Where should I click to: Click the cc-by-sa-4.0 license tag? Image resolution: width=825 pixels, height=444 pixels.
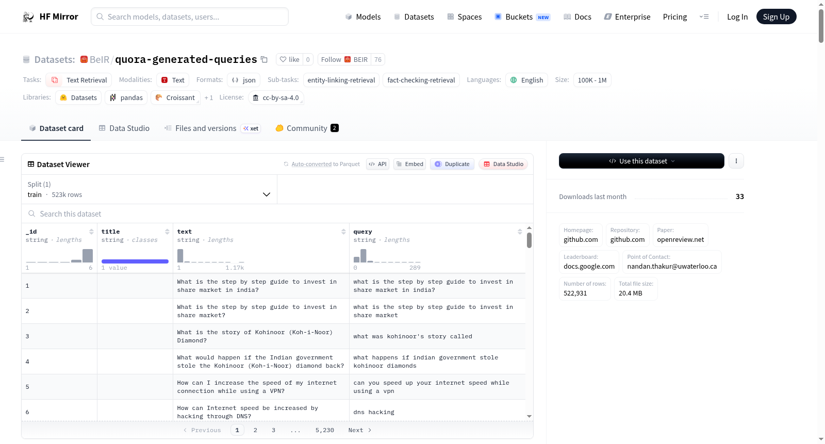(x=276, y=97)
